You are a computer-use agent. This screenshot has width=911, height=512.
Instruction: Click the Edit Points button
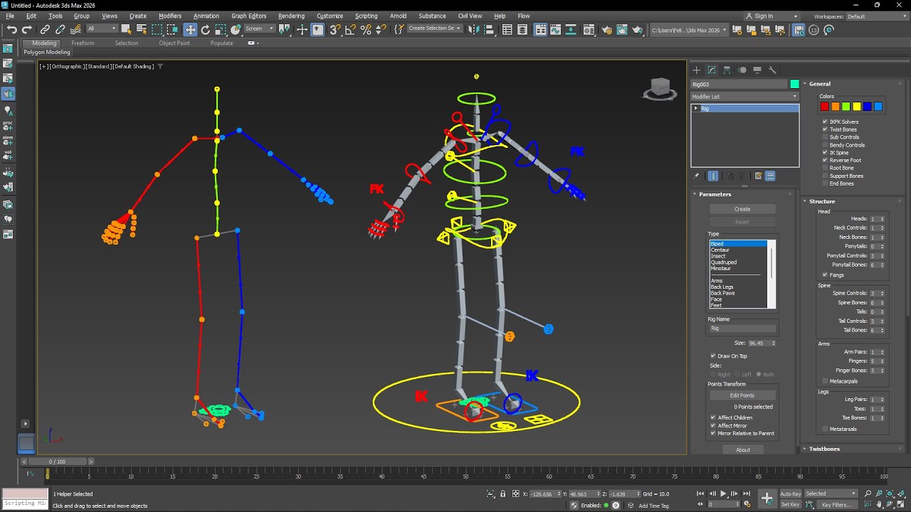click(x=742, y=395)
